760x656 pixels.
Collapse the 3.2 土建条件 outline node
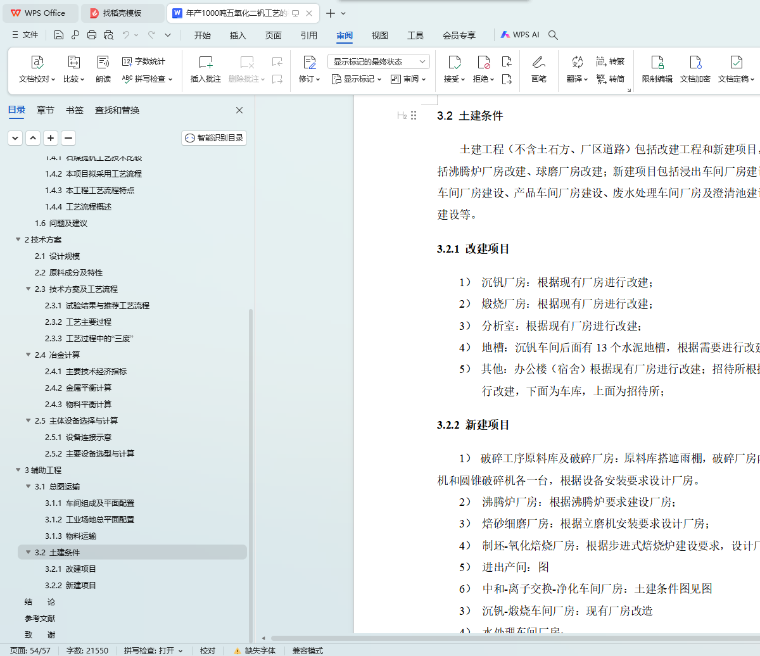click(x=28, y=552)
